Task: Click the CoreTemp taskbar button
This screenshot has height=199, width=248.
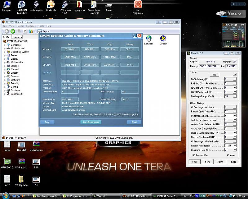Action: click(x=45, y=196)
